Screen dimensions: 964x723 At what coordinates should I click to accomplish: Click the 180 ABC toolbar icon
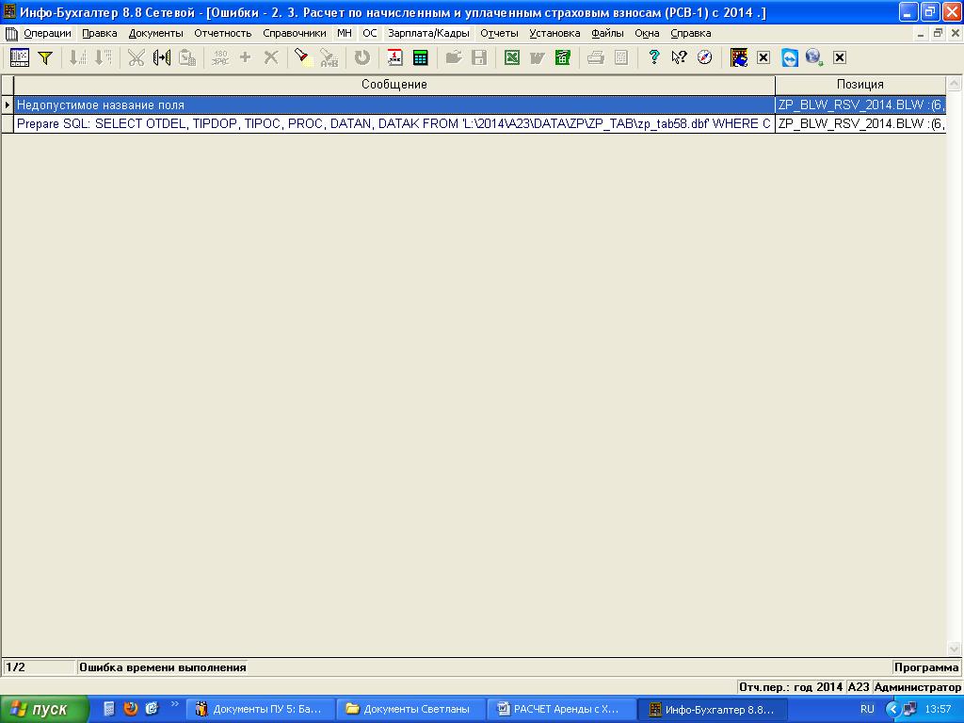[x=220, y=57]
